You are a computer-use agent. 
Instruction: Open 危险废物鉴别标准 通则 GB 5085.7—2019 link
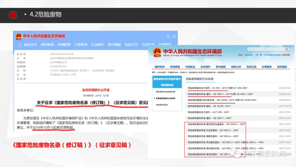(x=220, y=94)
